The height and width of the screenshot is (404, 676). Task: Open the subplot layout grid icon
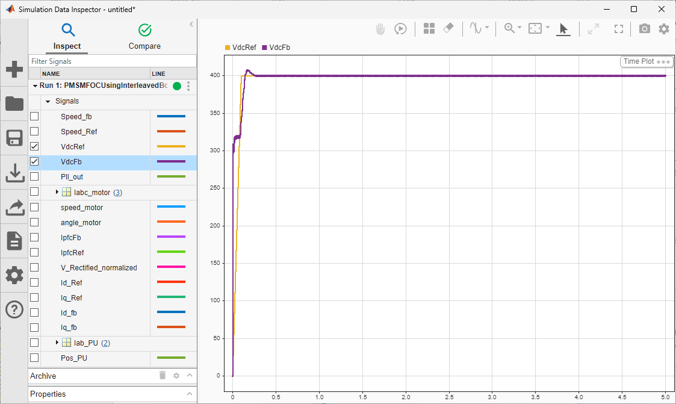429,28
